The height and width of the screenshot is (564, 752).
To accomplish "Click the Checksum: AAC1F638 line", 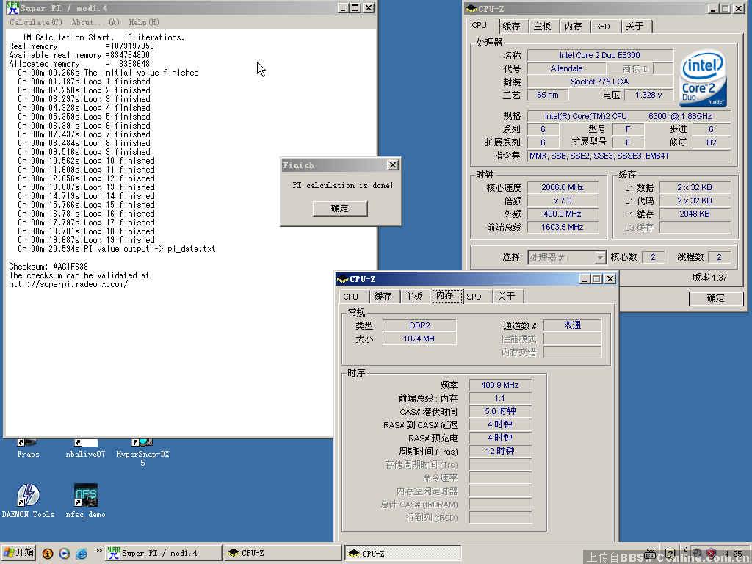I will (48, 267).
